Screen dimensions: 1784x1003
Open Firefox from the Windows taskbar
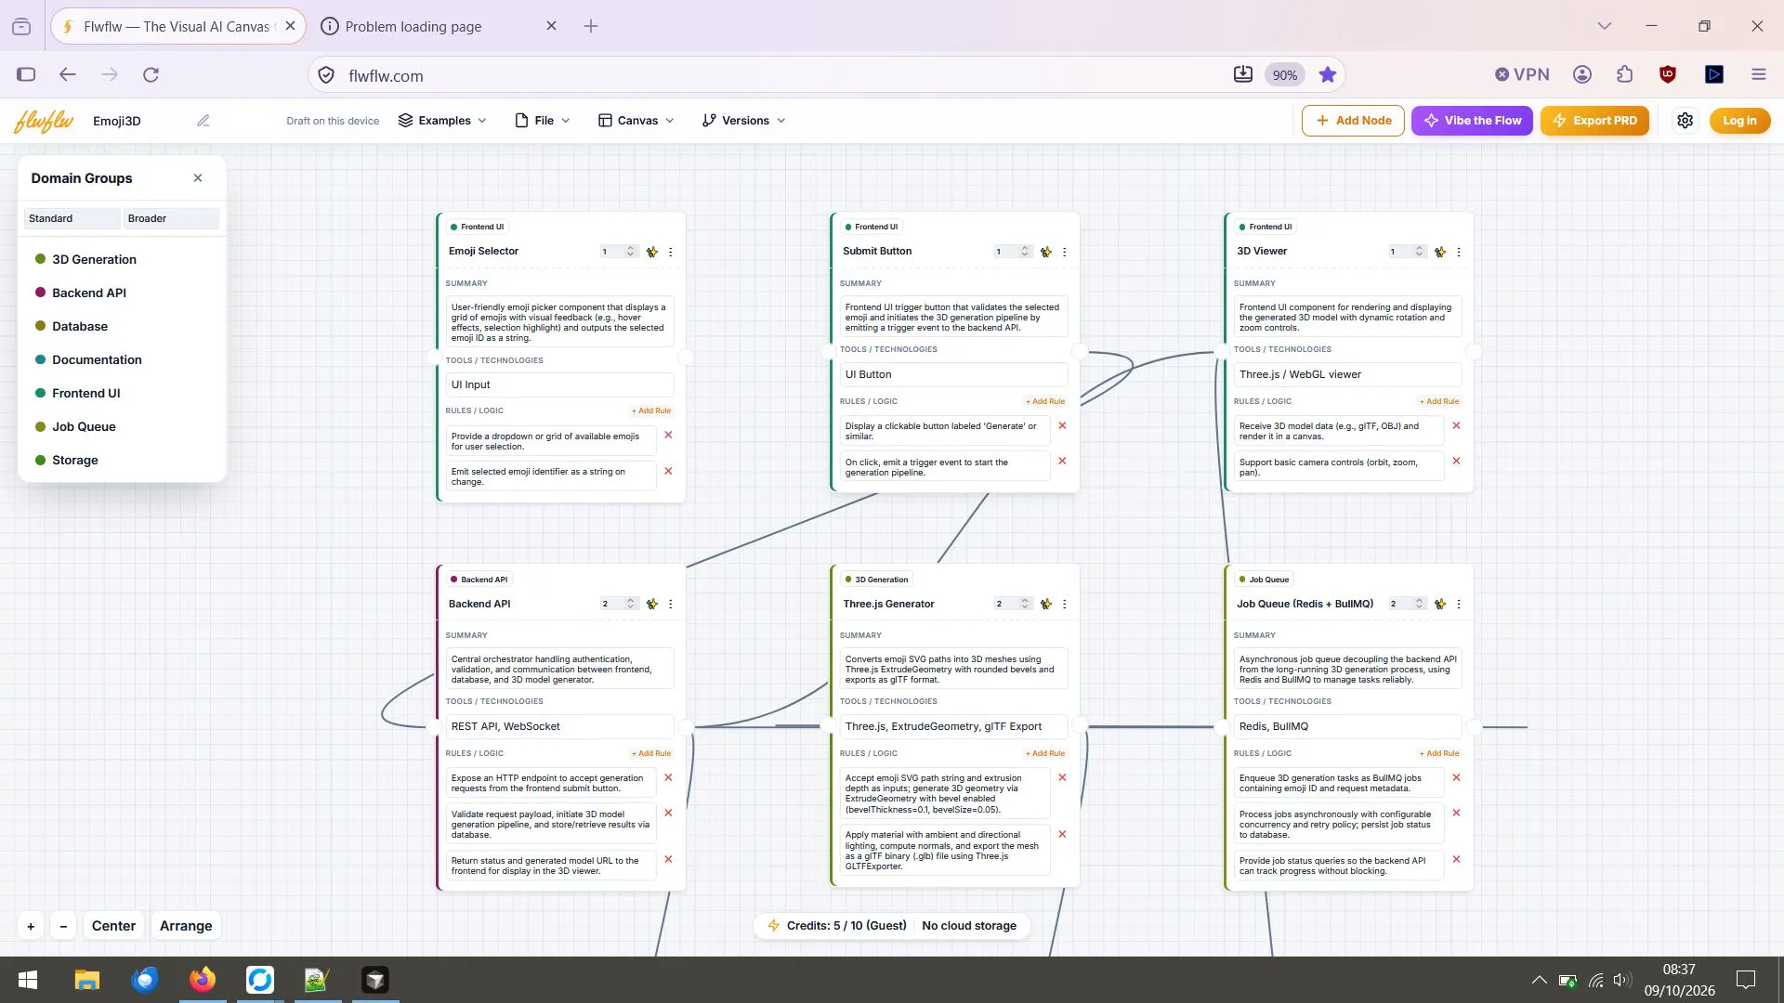tap(202, 980)
